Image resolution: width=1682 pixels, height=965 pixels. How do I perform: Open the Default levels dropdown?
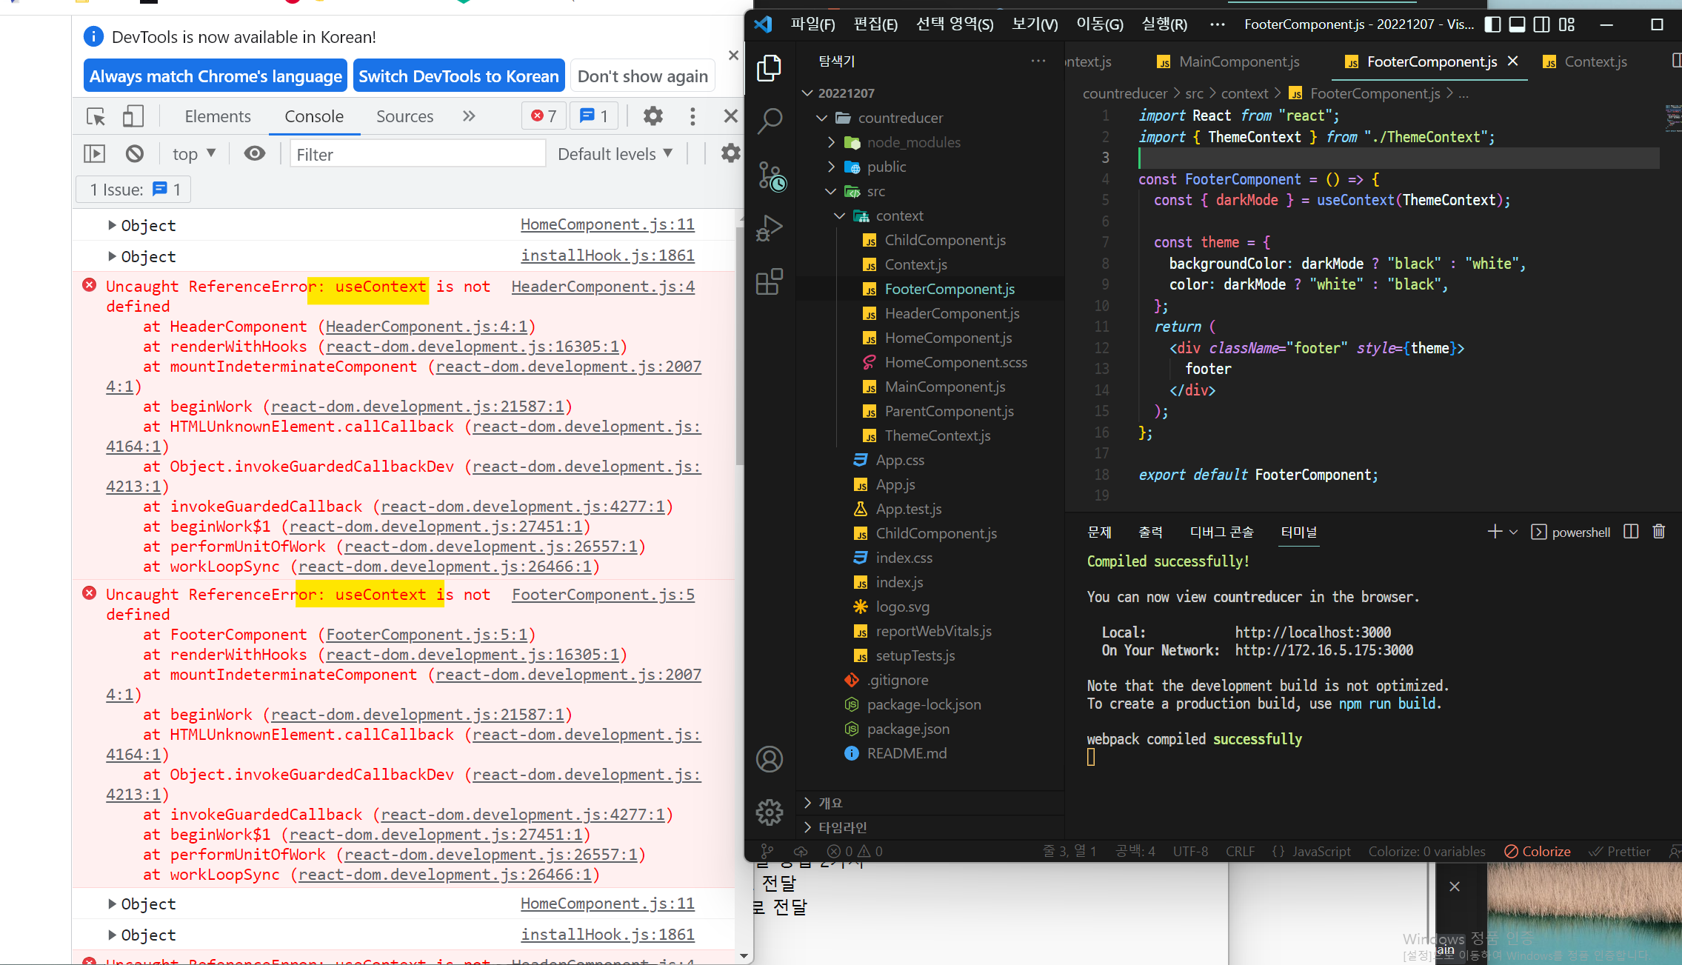[615, 153]
